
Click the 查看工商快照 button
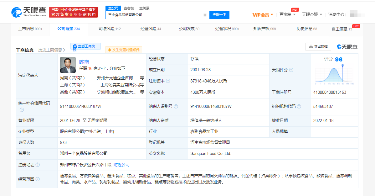[x=86, y=46]
